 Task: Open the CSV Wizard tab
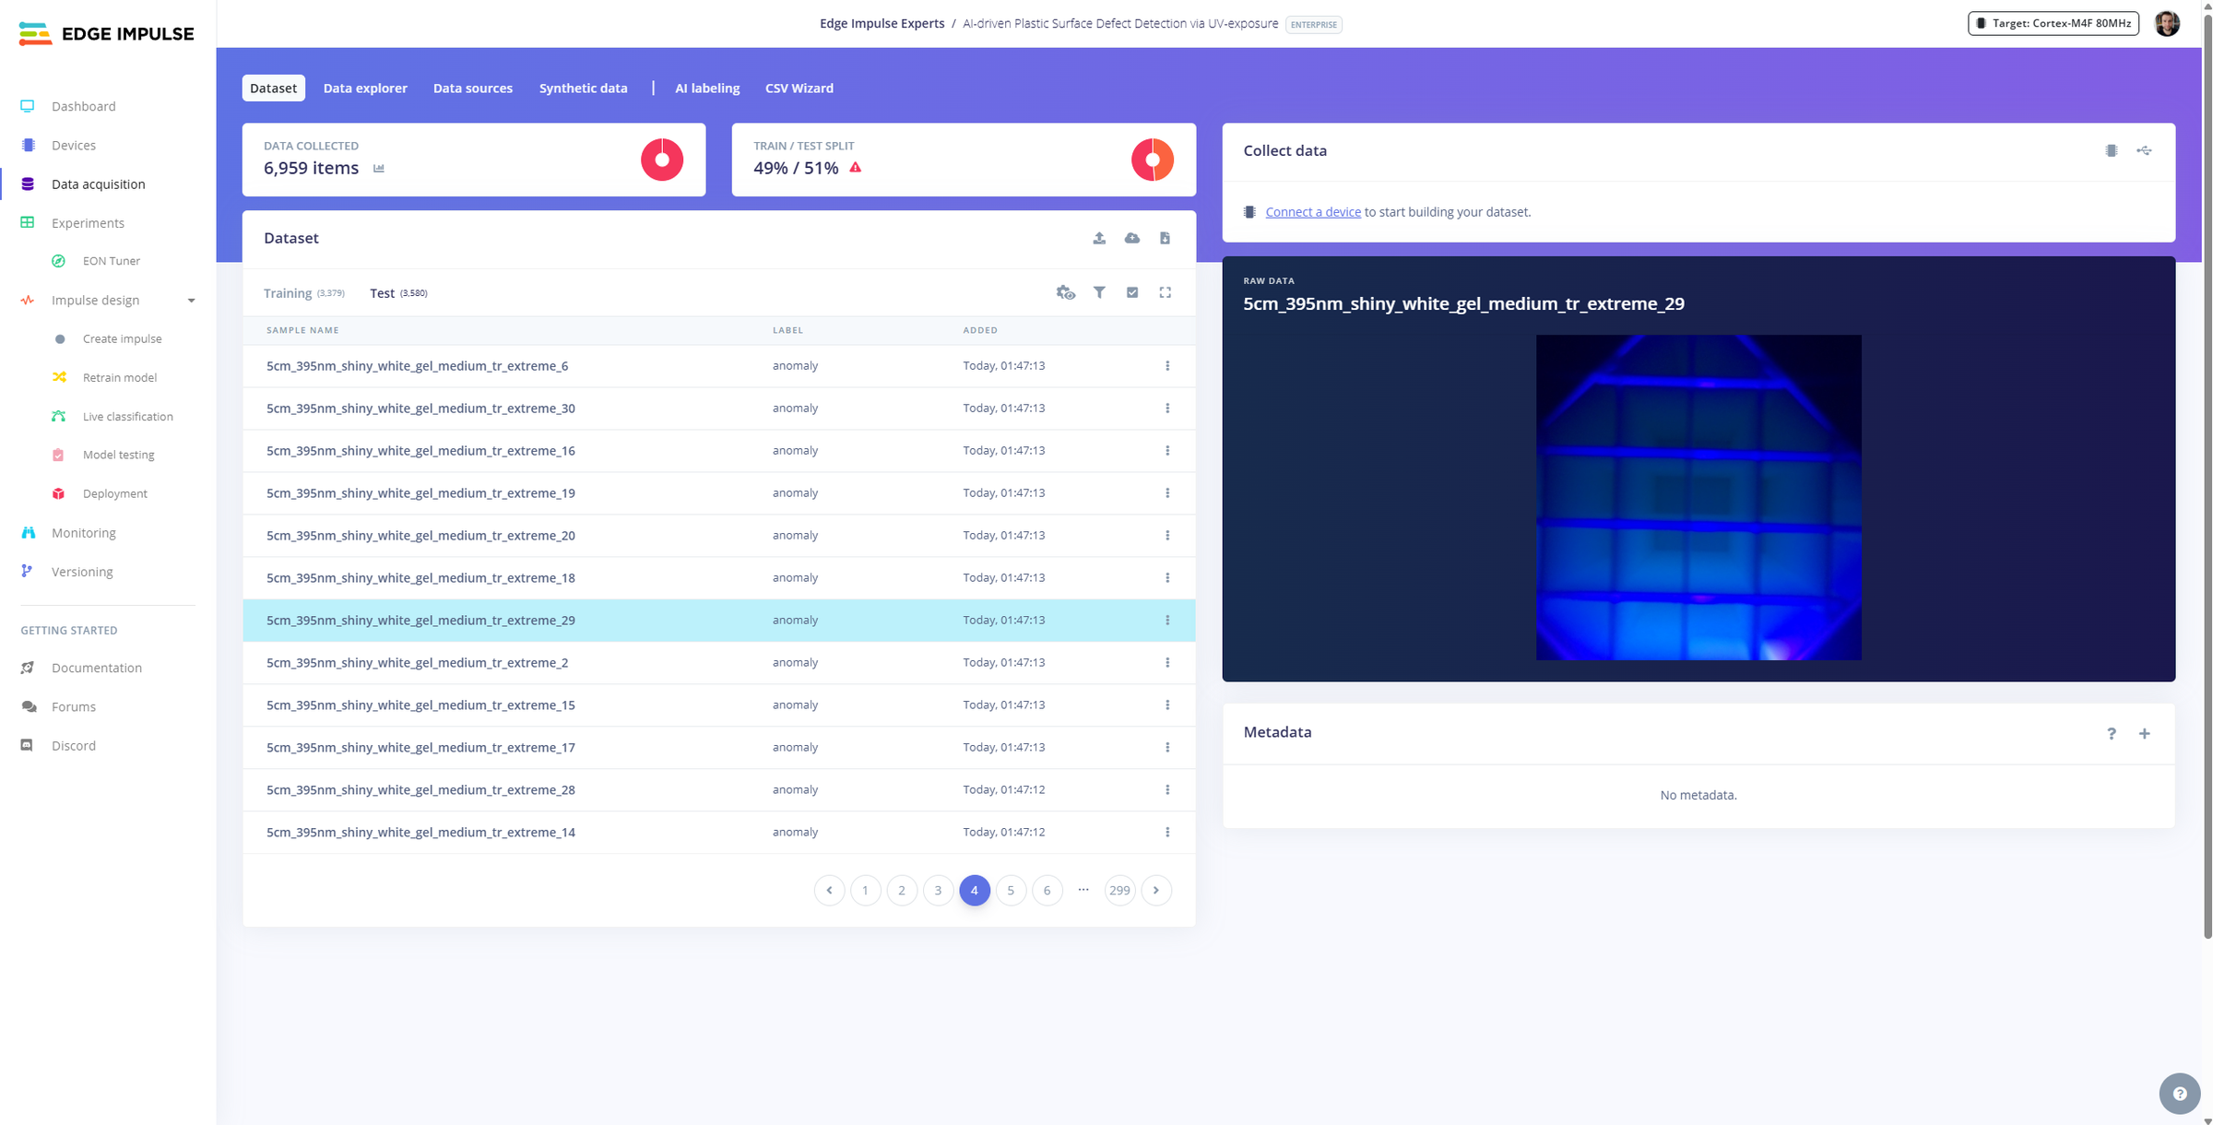coord(799,89)
